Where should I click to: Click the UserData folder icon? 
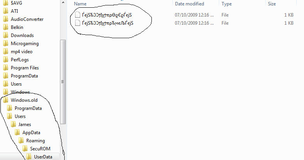click(x=29, y=157)
